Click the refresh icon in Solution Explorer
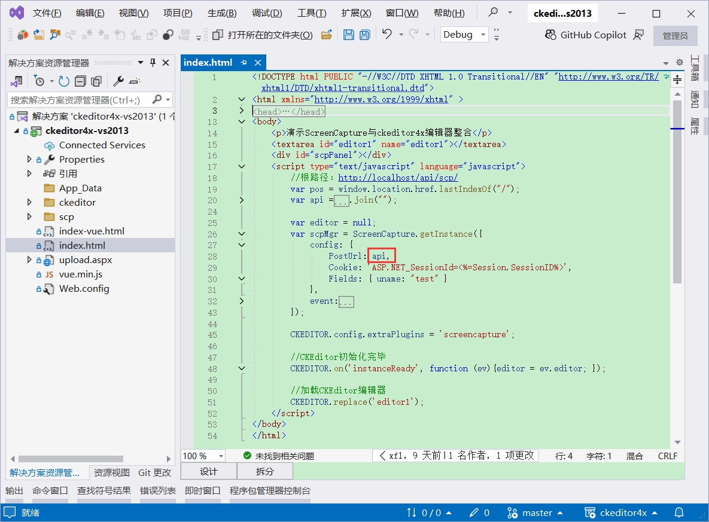This screenshot has height=522, width=709. point(64,81)
